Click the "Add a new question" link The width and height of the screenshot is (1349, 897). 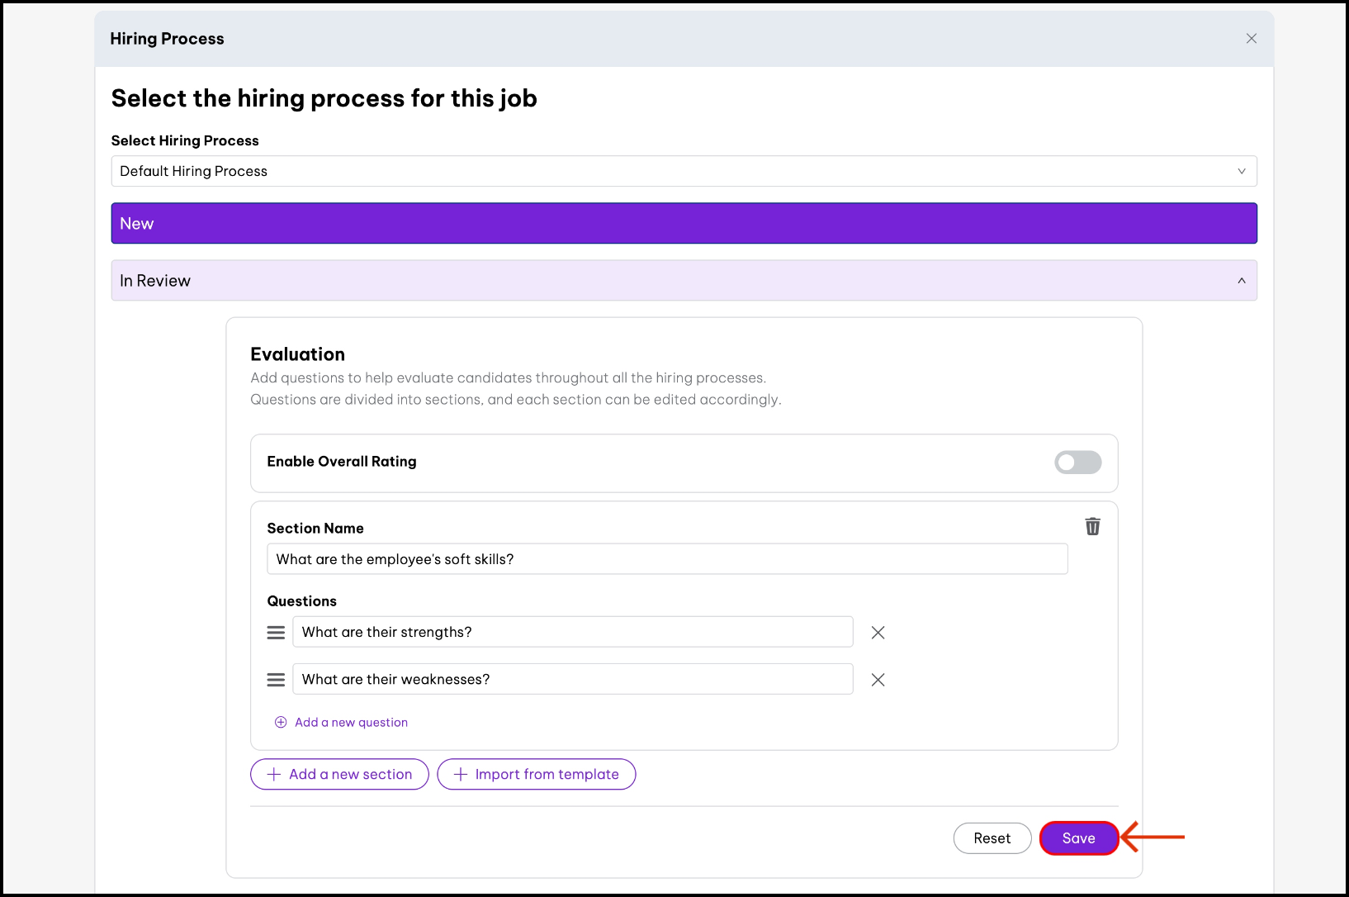351,722
